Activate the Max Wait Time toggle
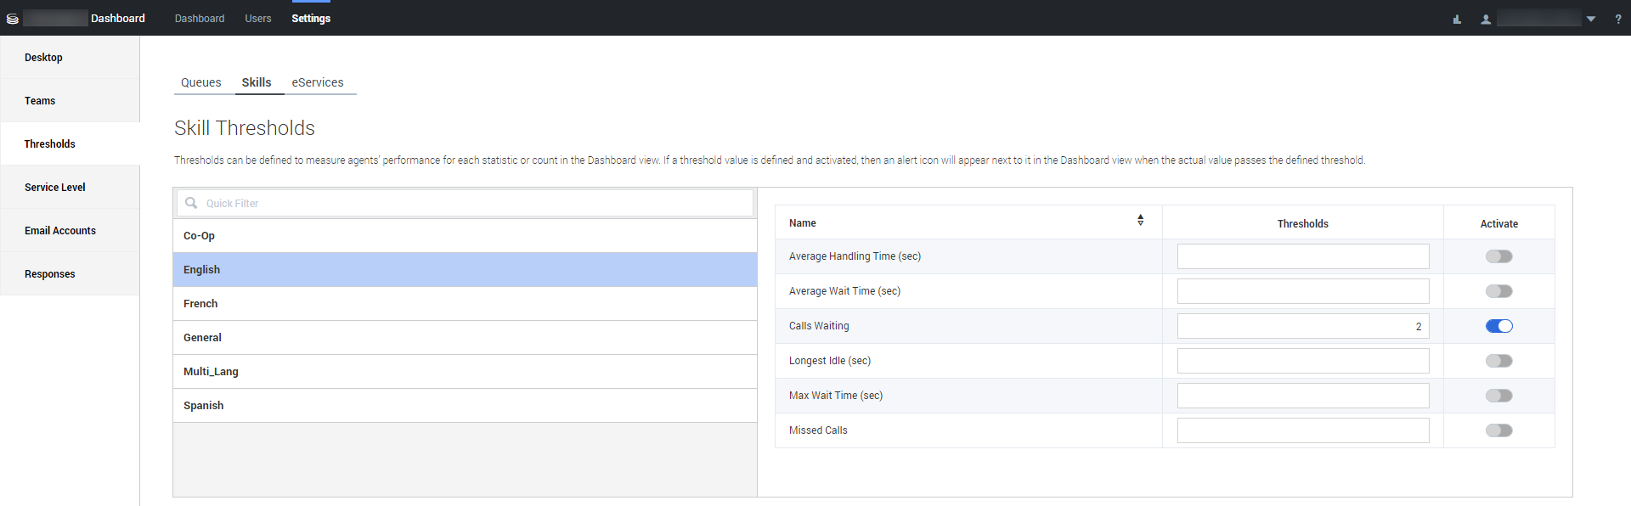The height and width of the screenshot is (506, 1631). [x=1498, y=396]
